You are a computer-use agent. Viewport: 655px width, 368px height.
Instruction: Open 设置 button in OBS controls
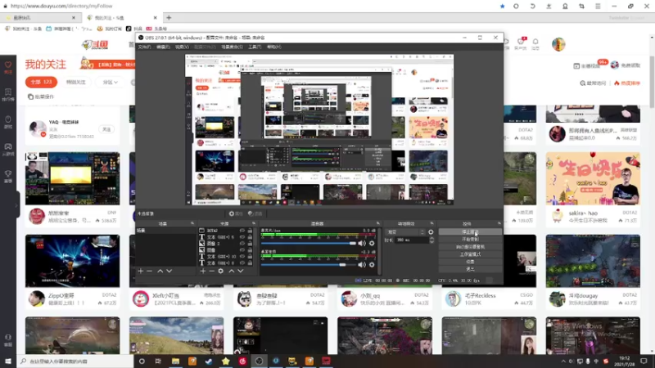point(470,262)
